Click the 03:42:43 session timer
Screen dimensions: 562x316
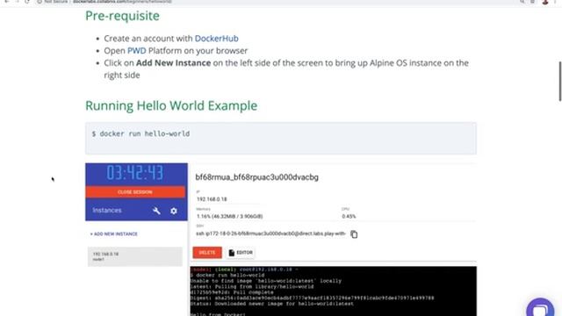(x=135, y=173)
